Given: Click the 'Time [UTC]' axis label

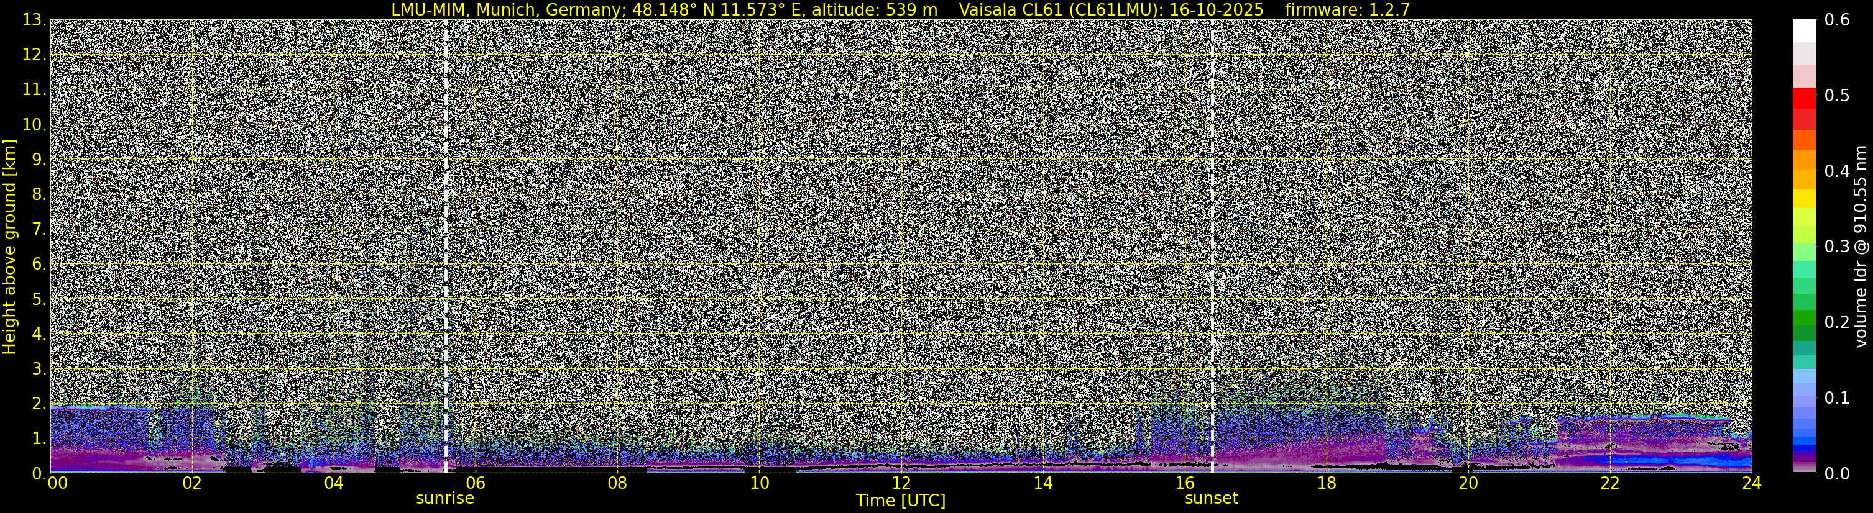Looking at the screenshot, I should pos(901,500).
